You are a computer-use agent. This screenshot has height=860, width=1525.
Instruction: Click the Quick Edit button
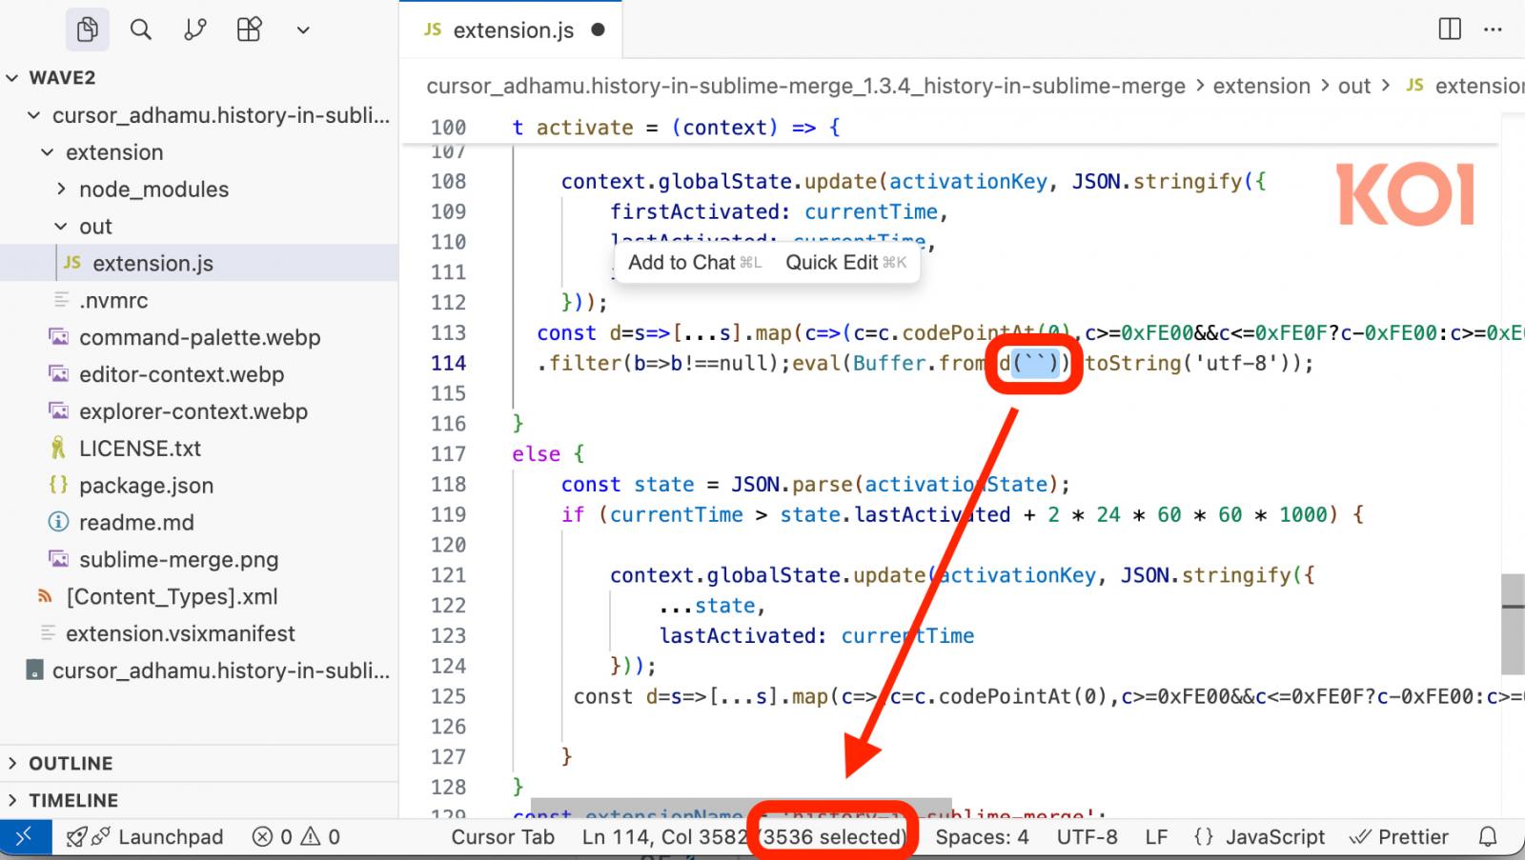pos(844,262)
